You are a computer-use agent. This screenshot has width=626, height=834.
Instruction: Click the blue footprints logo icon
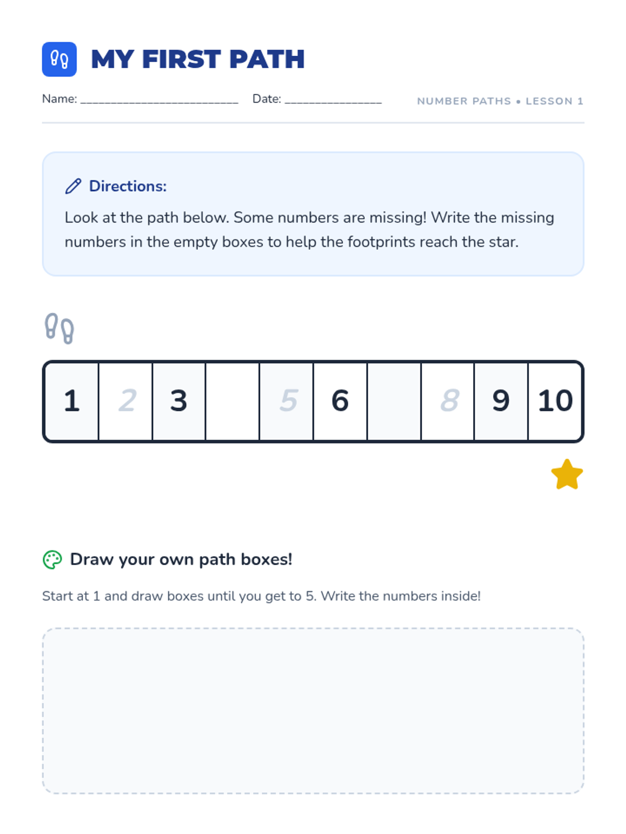(59, 59)
